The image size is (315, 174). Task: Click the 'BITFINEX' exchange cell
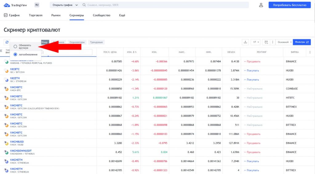point(291,107)
